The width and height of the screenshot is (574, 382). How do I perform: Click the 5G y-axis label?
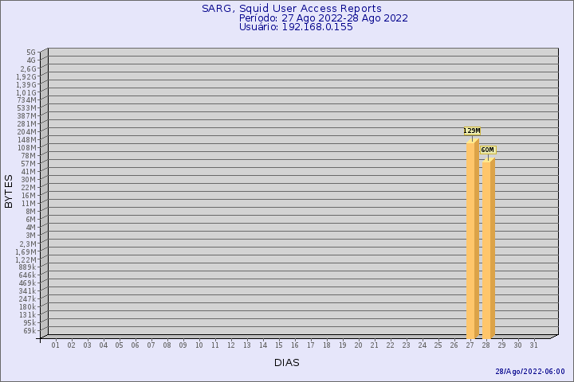[31, 53]
